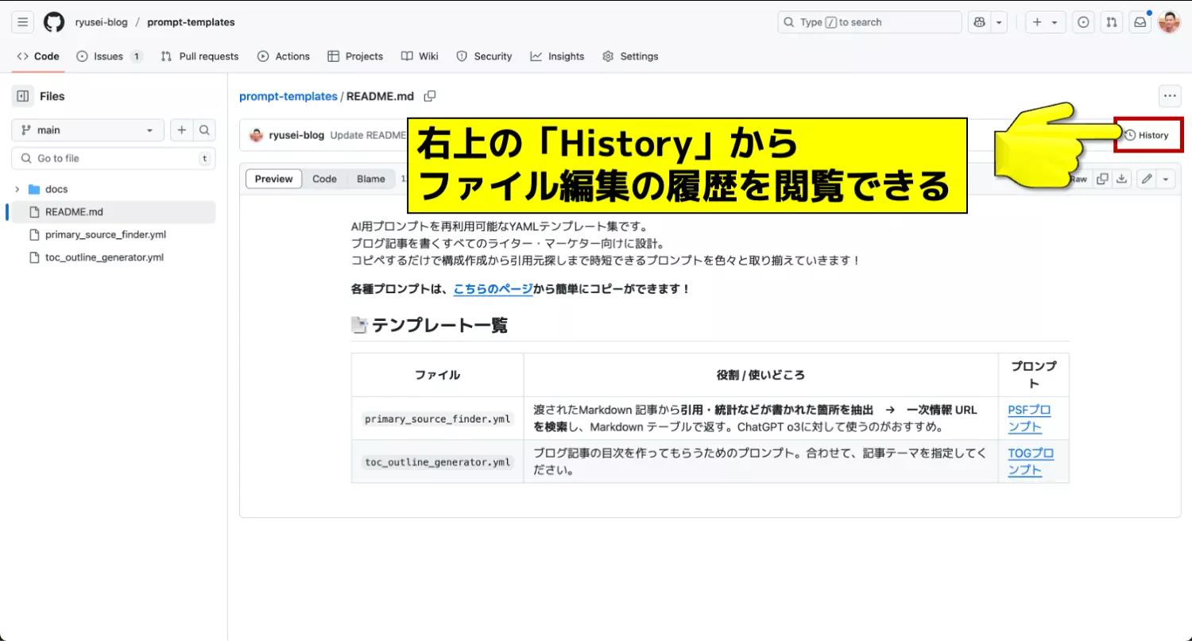This screenshot has width=1192, height=641.
Task: Expand the docs folder chevron
Action: [17, 189]
